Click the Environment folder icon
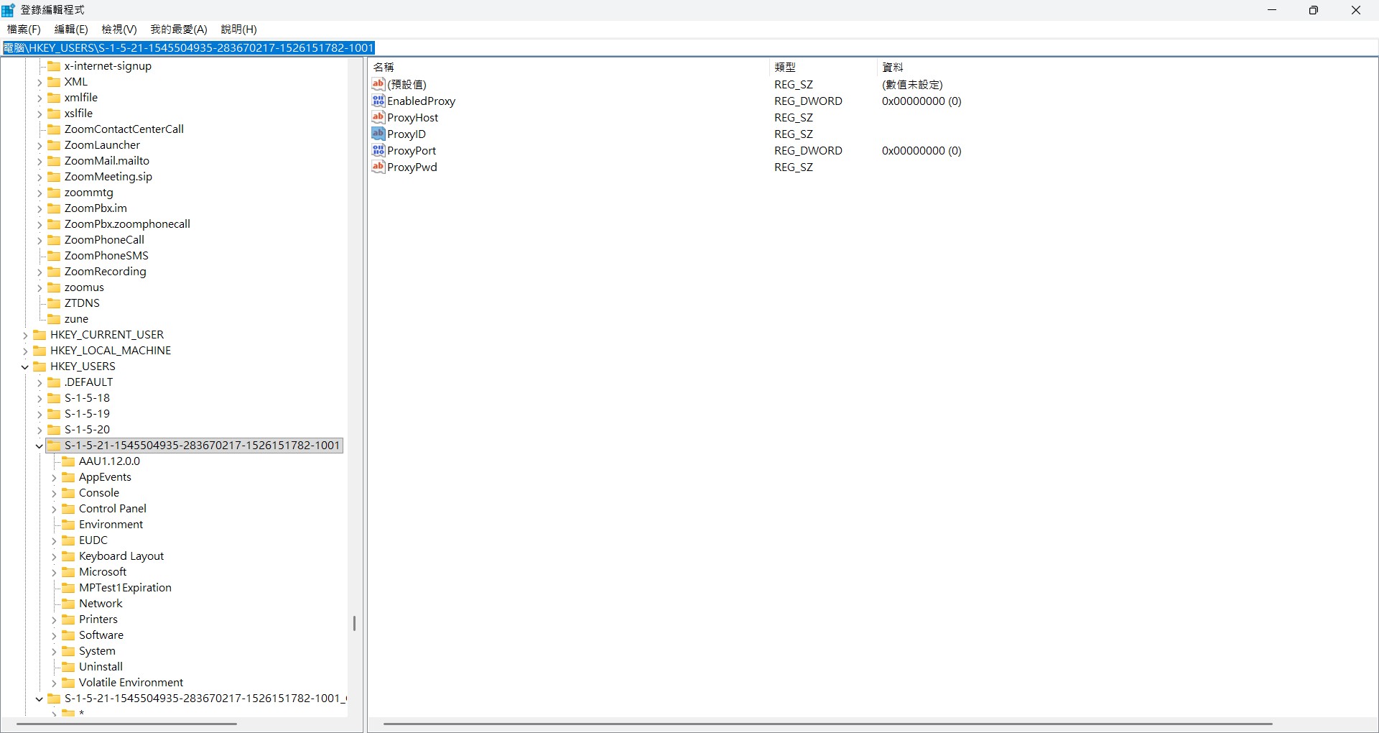The height and width of the screenshot is (733, 1379). click(x=68, y=524)
